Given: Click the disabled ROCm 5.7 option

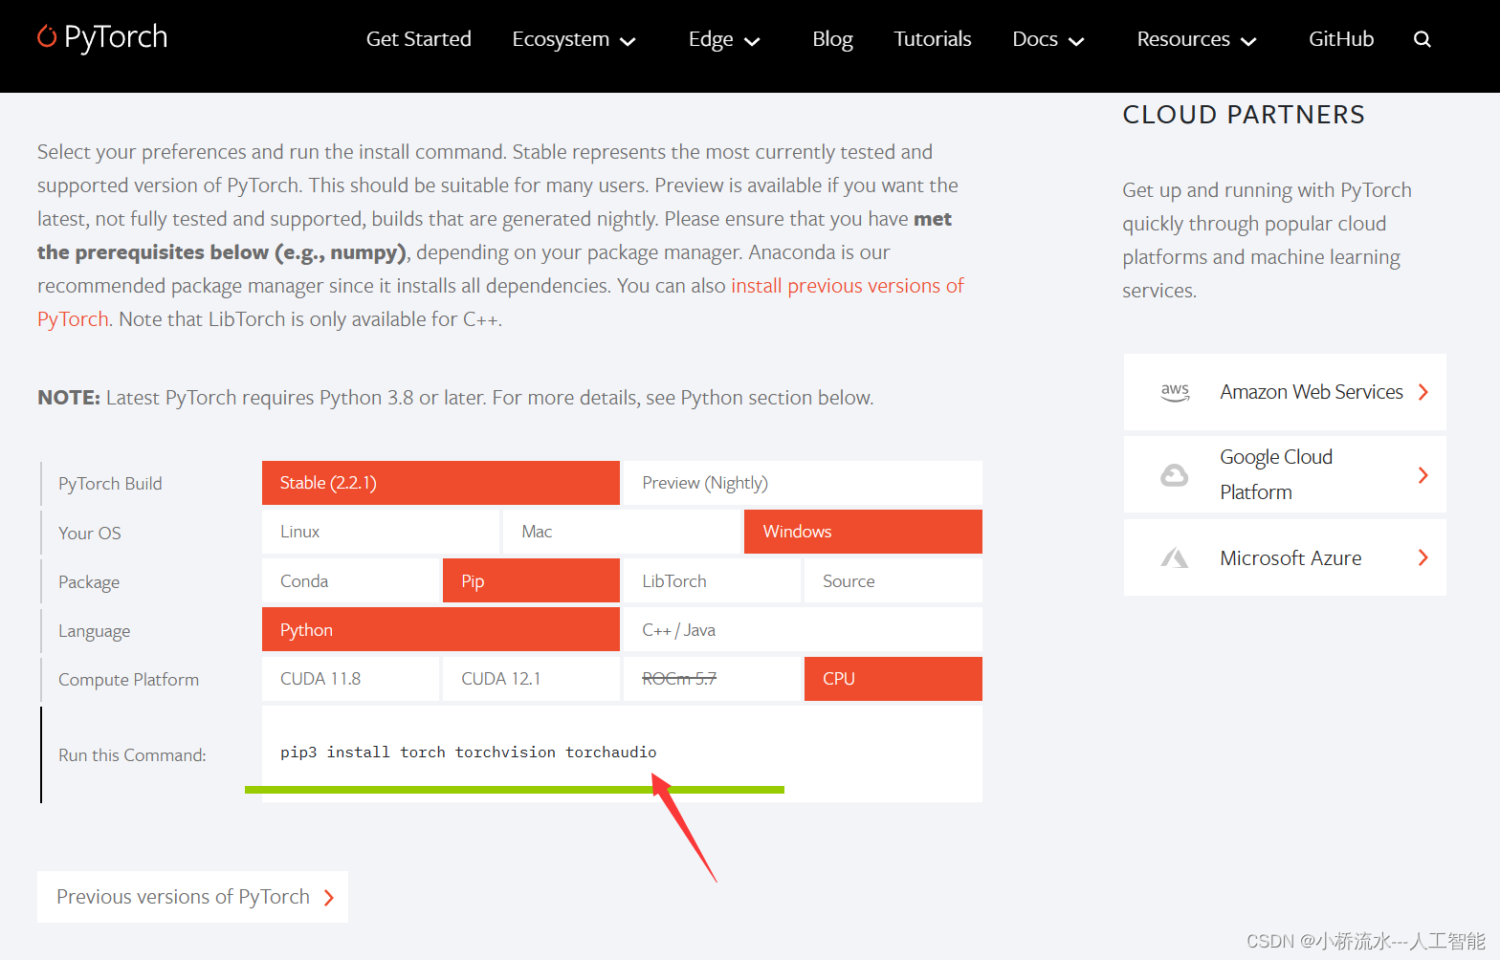Looking at the screenshot, I should [712, 679].
